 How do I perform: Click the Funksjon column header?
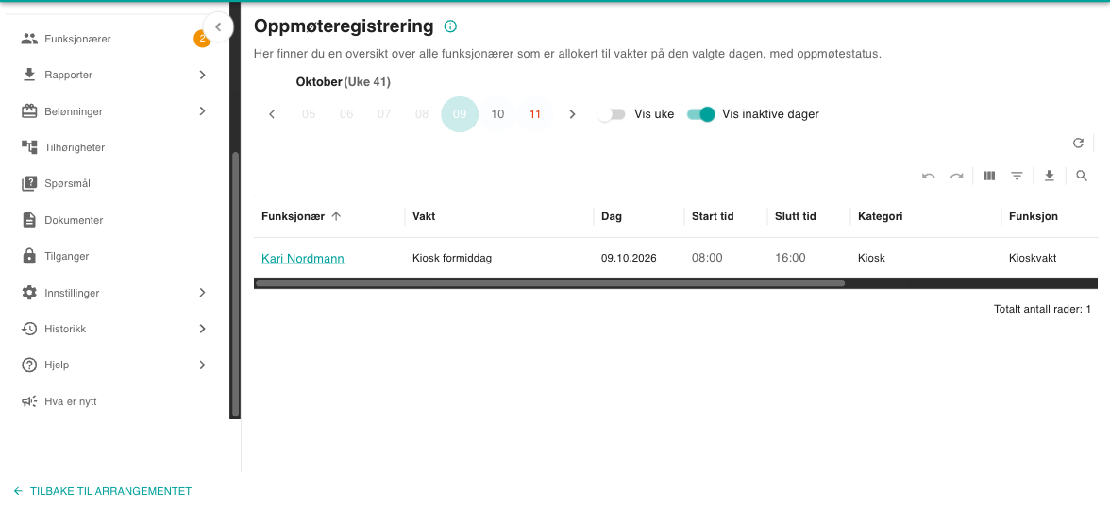[x=1034, y=217]
